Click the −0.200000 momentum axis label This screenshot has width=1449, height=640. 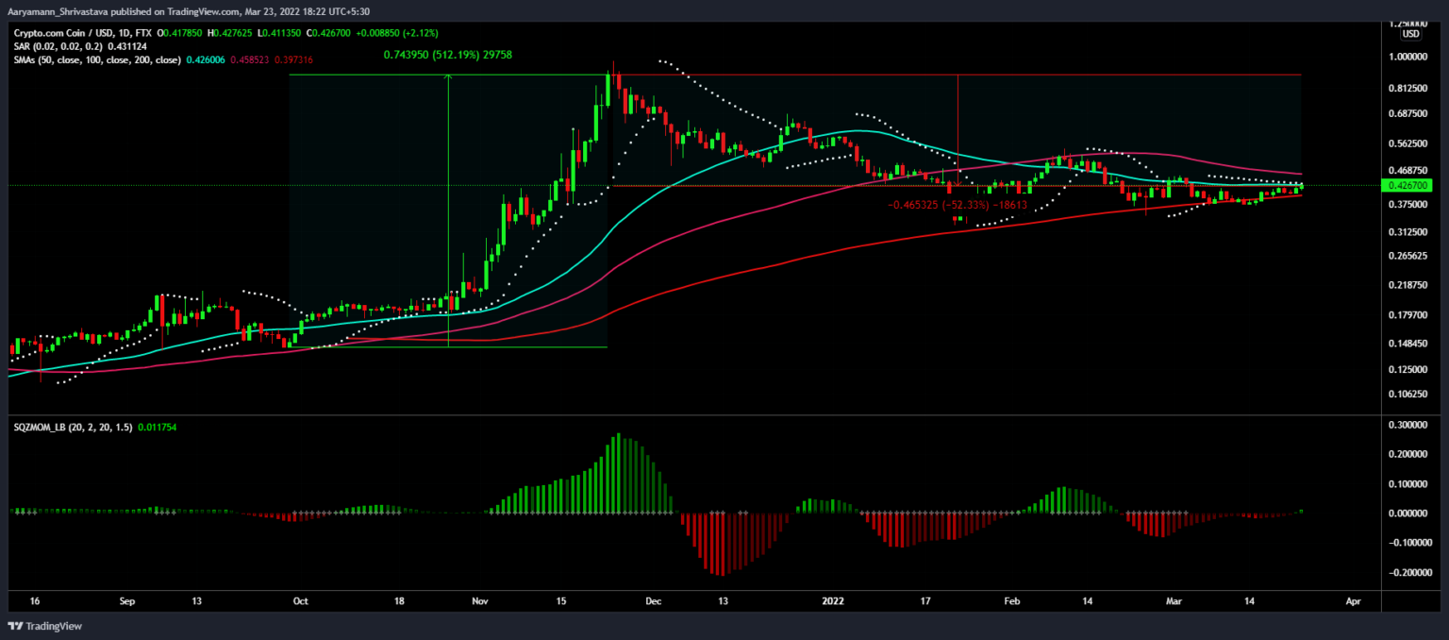pyautogui.click(x=1409, y=572)
